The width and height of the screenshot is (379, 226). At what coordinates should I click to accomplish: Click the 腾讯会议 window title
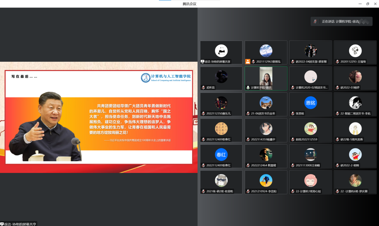click(x=189, y=4)
